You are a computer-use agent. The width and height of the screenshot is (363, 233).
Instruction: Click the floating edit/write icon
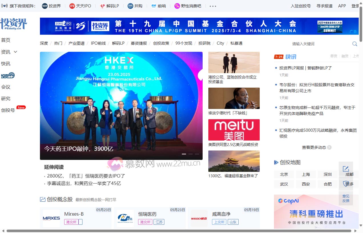(x=346, y=169)
